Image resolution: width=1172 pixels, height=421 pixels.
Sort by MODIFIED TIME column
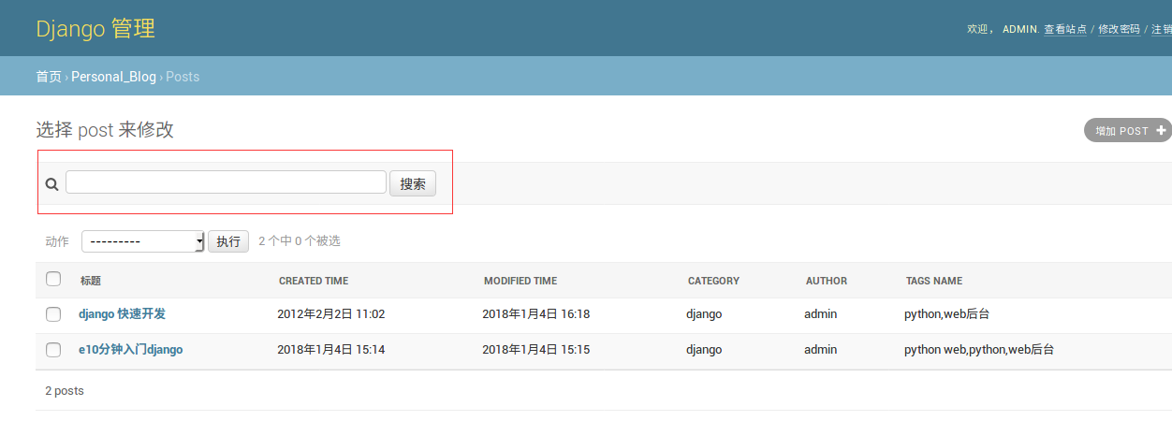(x=520, y=281)
